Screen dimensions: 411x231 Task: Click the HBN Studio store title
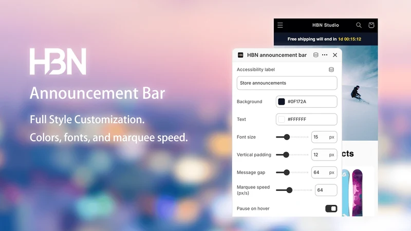(326, 25)
